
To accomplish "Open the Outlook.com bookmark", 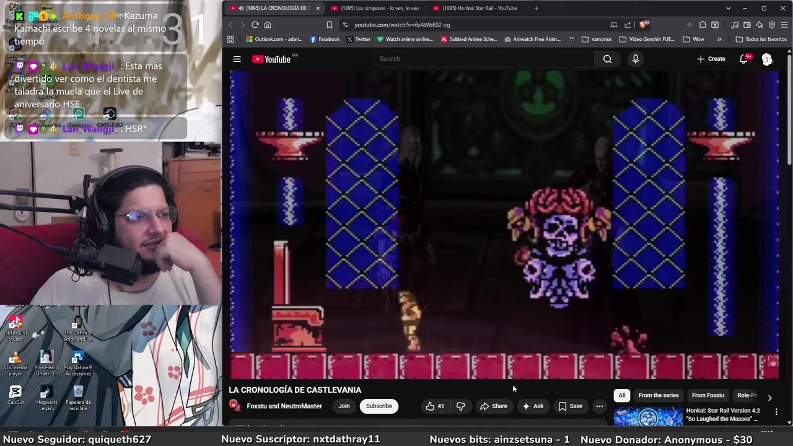I will pyautogui.click(x=274, y=39).
